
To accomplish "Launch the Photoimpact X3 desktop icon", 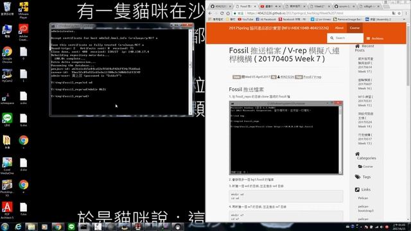I will click(7, 188).
